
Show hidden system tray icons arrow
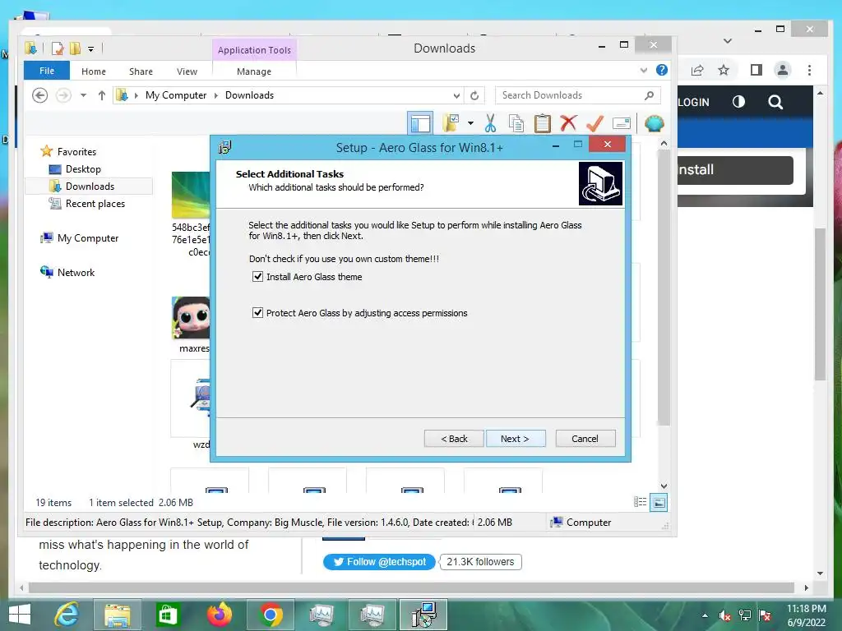705,615
